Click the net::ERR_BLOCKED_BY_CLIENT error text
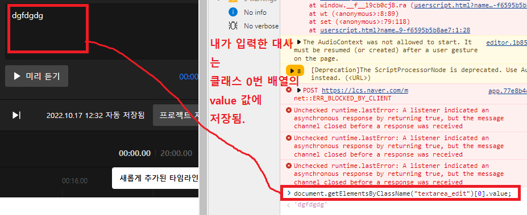Image resolution: width=527 pixels, height=215 pixels. 342,98
